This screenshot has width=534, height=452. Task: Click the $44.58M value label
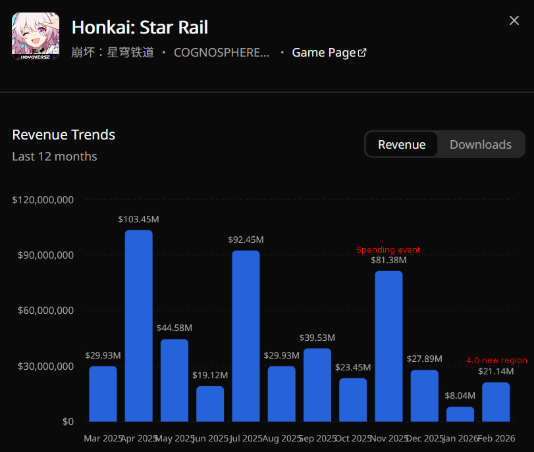coord(174,328)
